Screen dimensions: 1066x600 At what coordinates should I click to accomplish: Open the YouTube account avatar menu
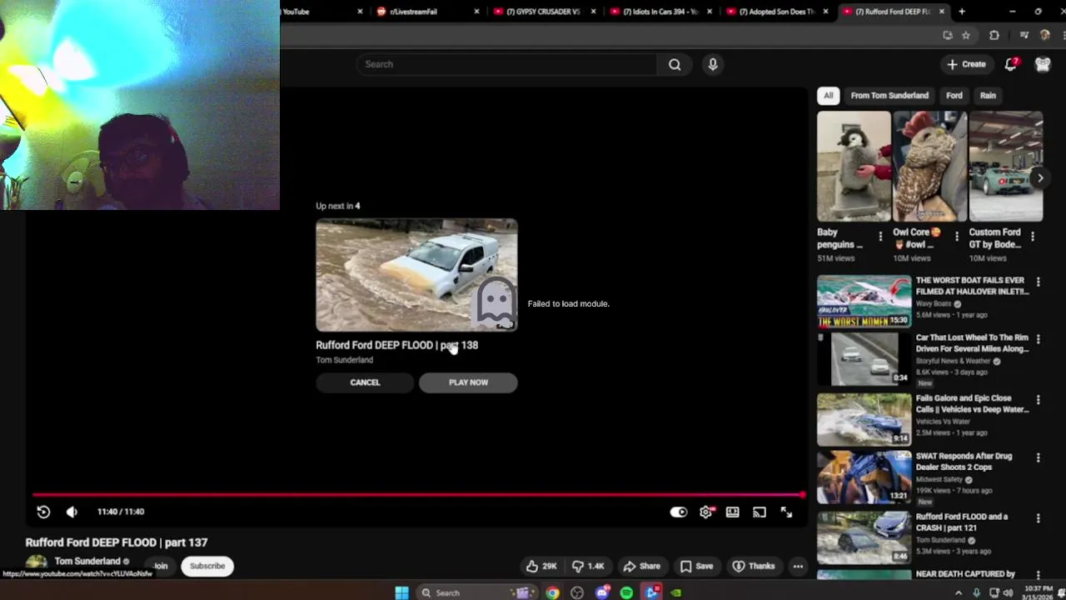1043,64
